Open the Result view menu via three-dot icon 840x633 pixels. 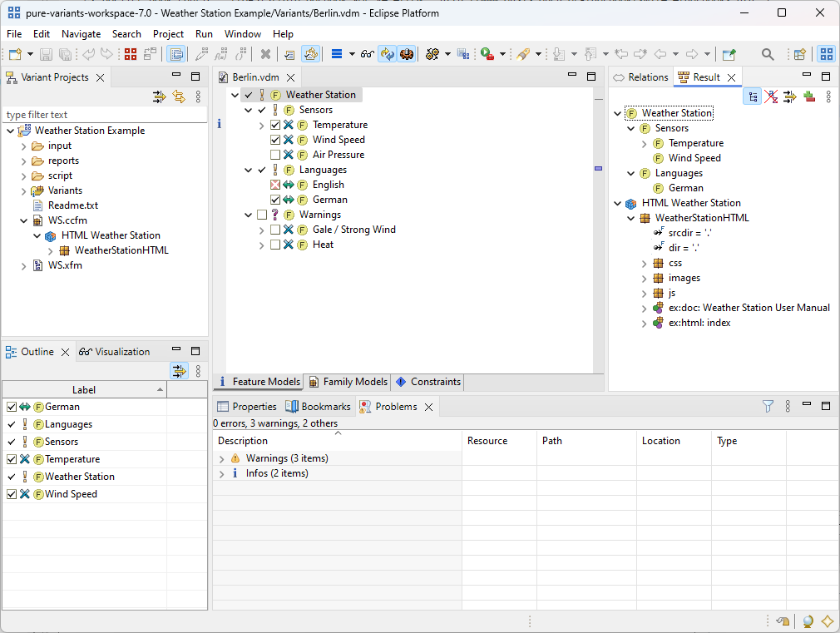828,97
